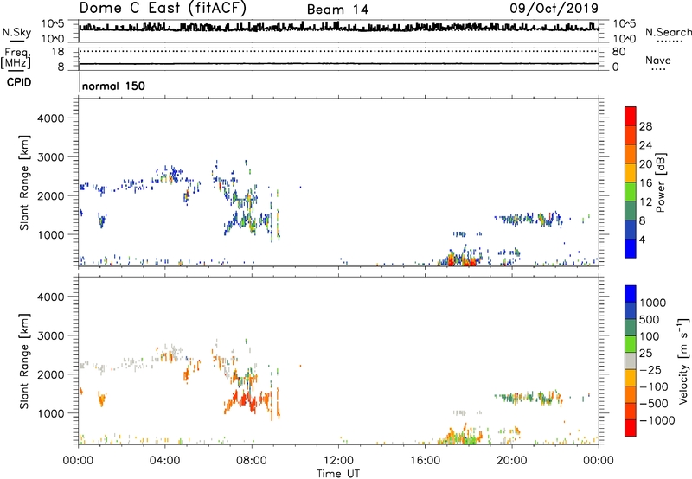Click the "Freq. [MHz]" axis label

[x=16, y=58]
